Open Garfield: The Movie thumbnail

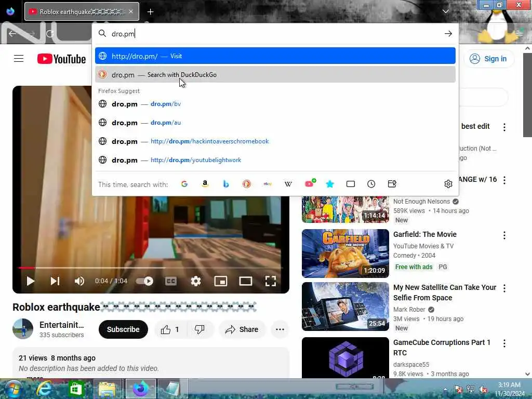pos(345,253)
